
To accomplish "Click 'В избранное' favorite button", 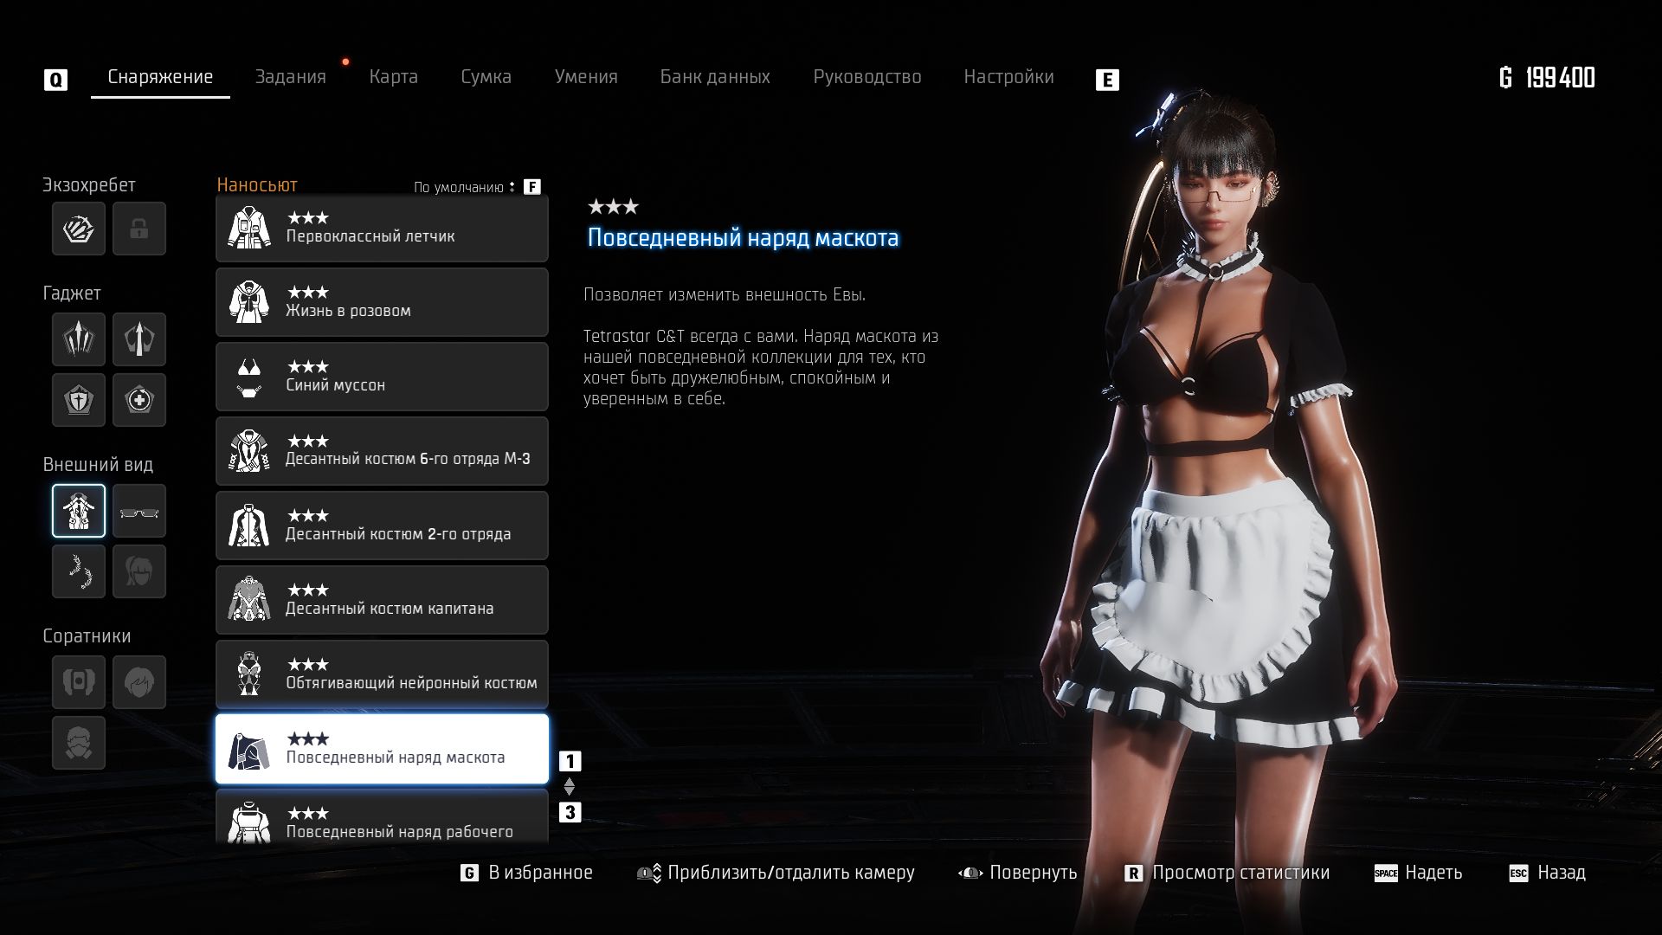I will click(x=527, y=873).
